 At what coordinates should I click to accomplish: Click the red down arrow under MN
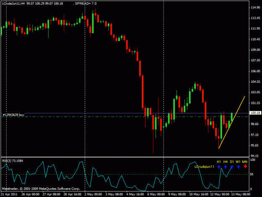[245, 166]
